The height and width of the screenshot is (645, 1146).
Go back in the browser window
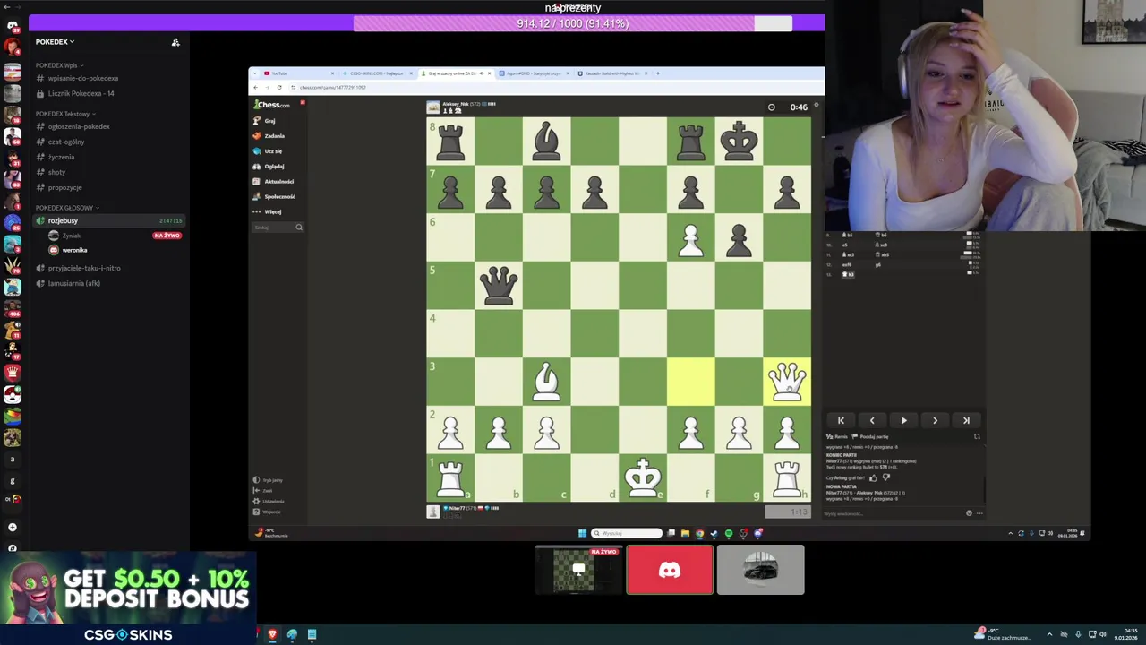coord(255,87)
